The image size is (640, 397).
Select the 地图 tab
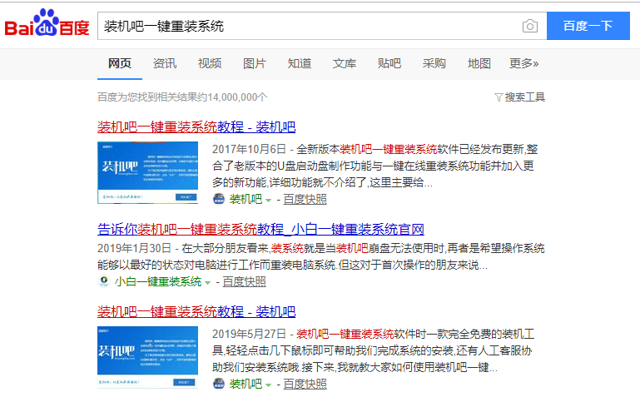pos(479,63)
